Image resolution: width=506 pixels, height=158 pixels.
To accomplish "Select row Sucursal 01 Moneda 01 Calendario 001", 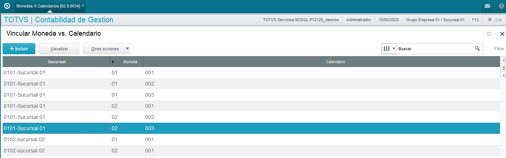I will 251,72.
